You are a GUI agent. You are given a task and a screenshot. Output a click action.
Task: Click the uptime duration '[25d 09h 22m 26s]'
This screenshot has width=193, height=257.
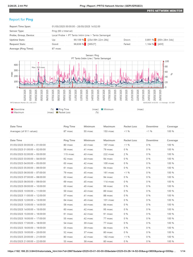pos(98,40)
